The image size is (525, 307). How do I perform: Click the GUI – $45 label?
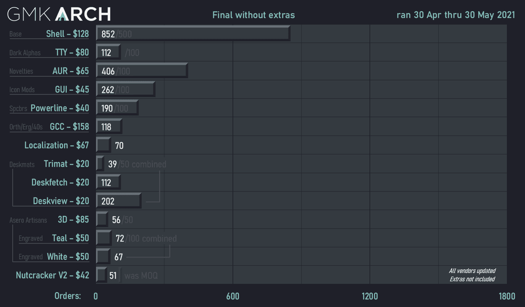(x=72, y=90)
